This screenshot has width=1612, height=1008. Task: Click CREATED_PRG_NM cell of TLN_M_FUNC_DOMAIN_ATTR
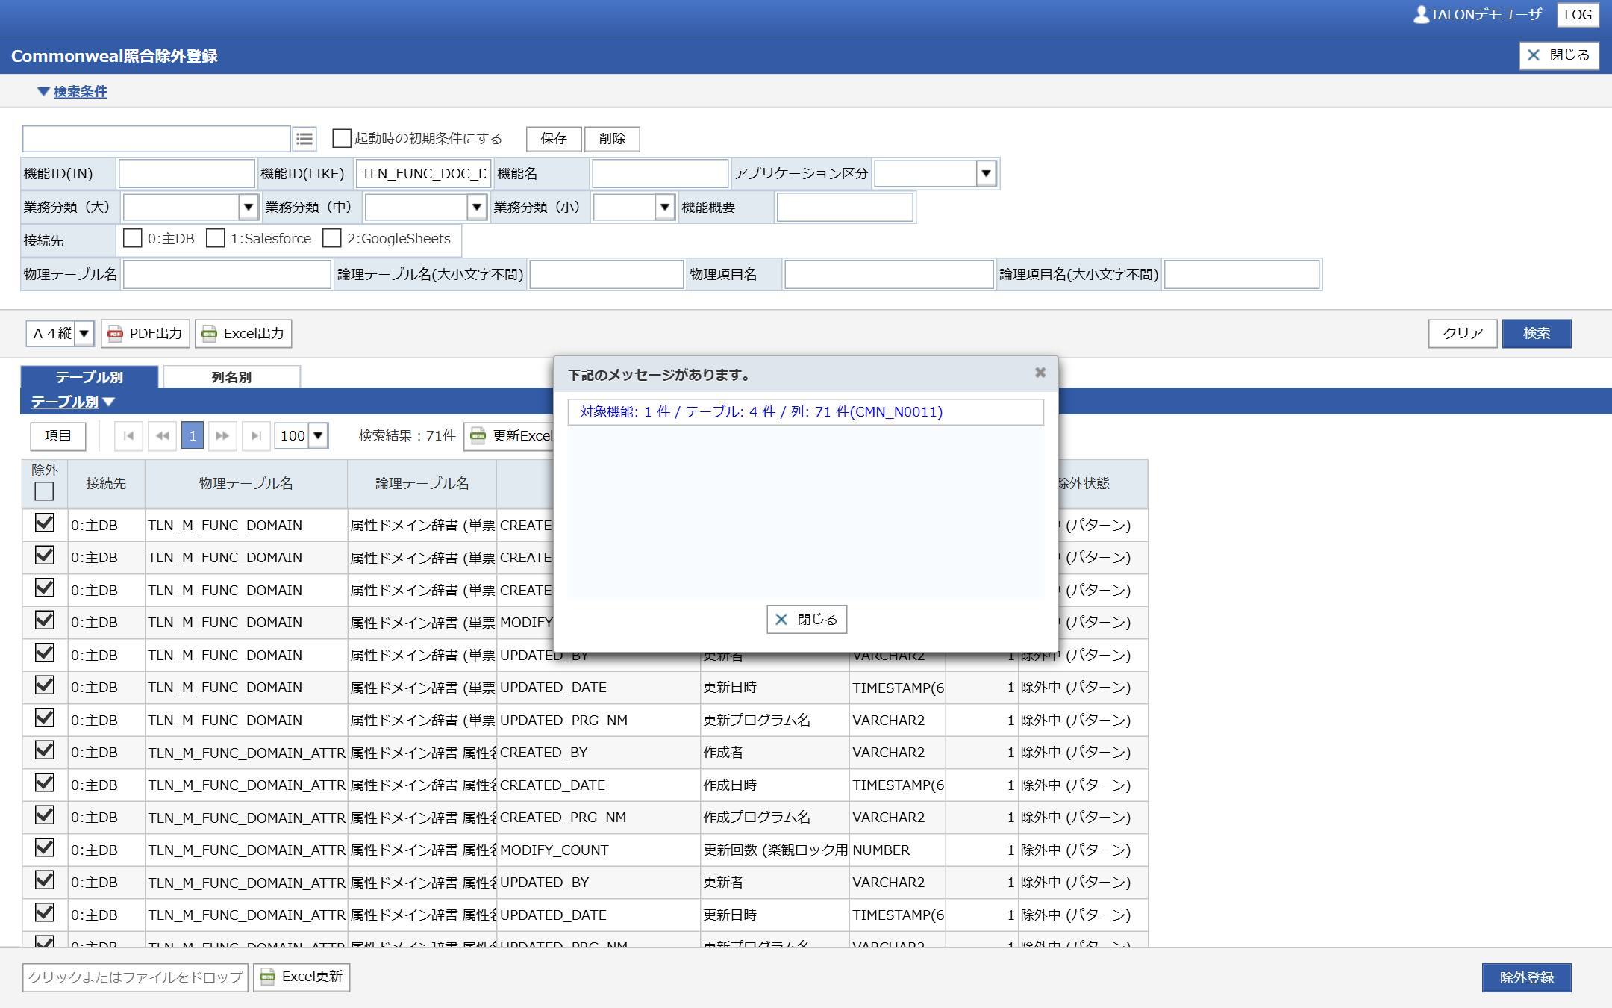tap(599, 818)
